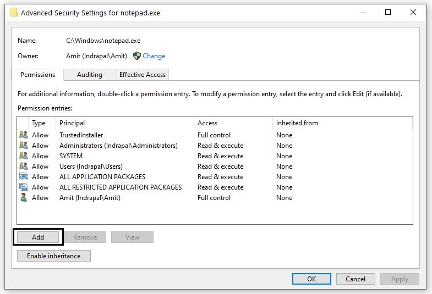432x294 pixels.
Task: Click the Cancel button
Action: (356, 279)
